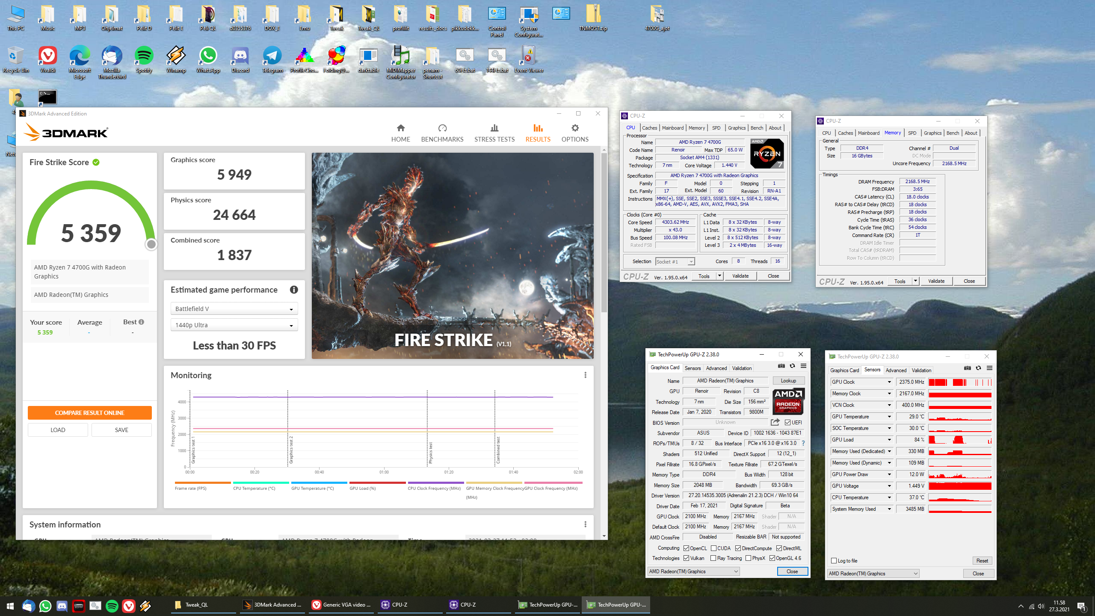The image size is (1095, 616).
Task: Open the Monitoring panel three-dot menu
Action: point(585,375)
